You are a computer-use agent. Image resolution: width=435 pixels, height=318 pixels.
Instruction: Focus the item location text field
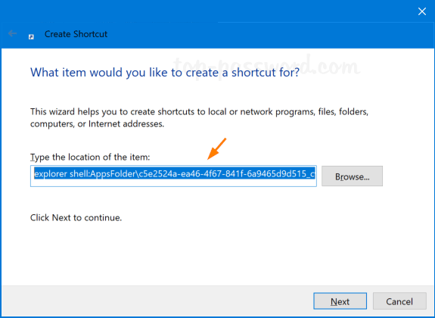tap(173, 176)
